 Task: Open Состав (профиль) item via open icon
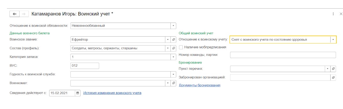point(174,48)
